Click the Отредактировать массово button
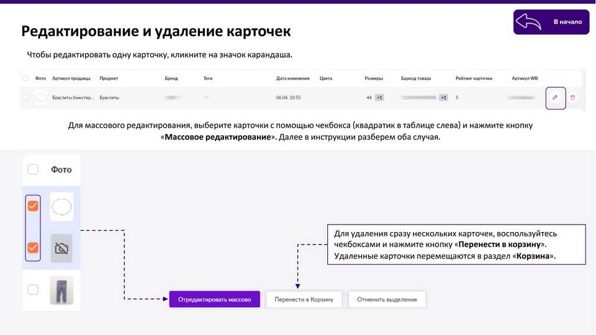The height and width of the screenshot is (335, 596). click(x=215, y=299)
